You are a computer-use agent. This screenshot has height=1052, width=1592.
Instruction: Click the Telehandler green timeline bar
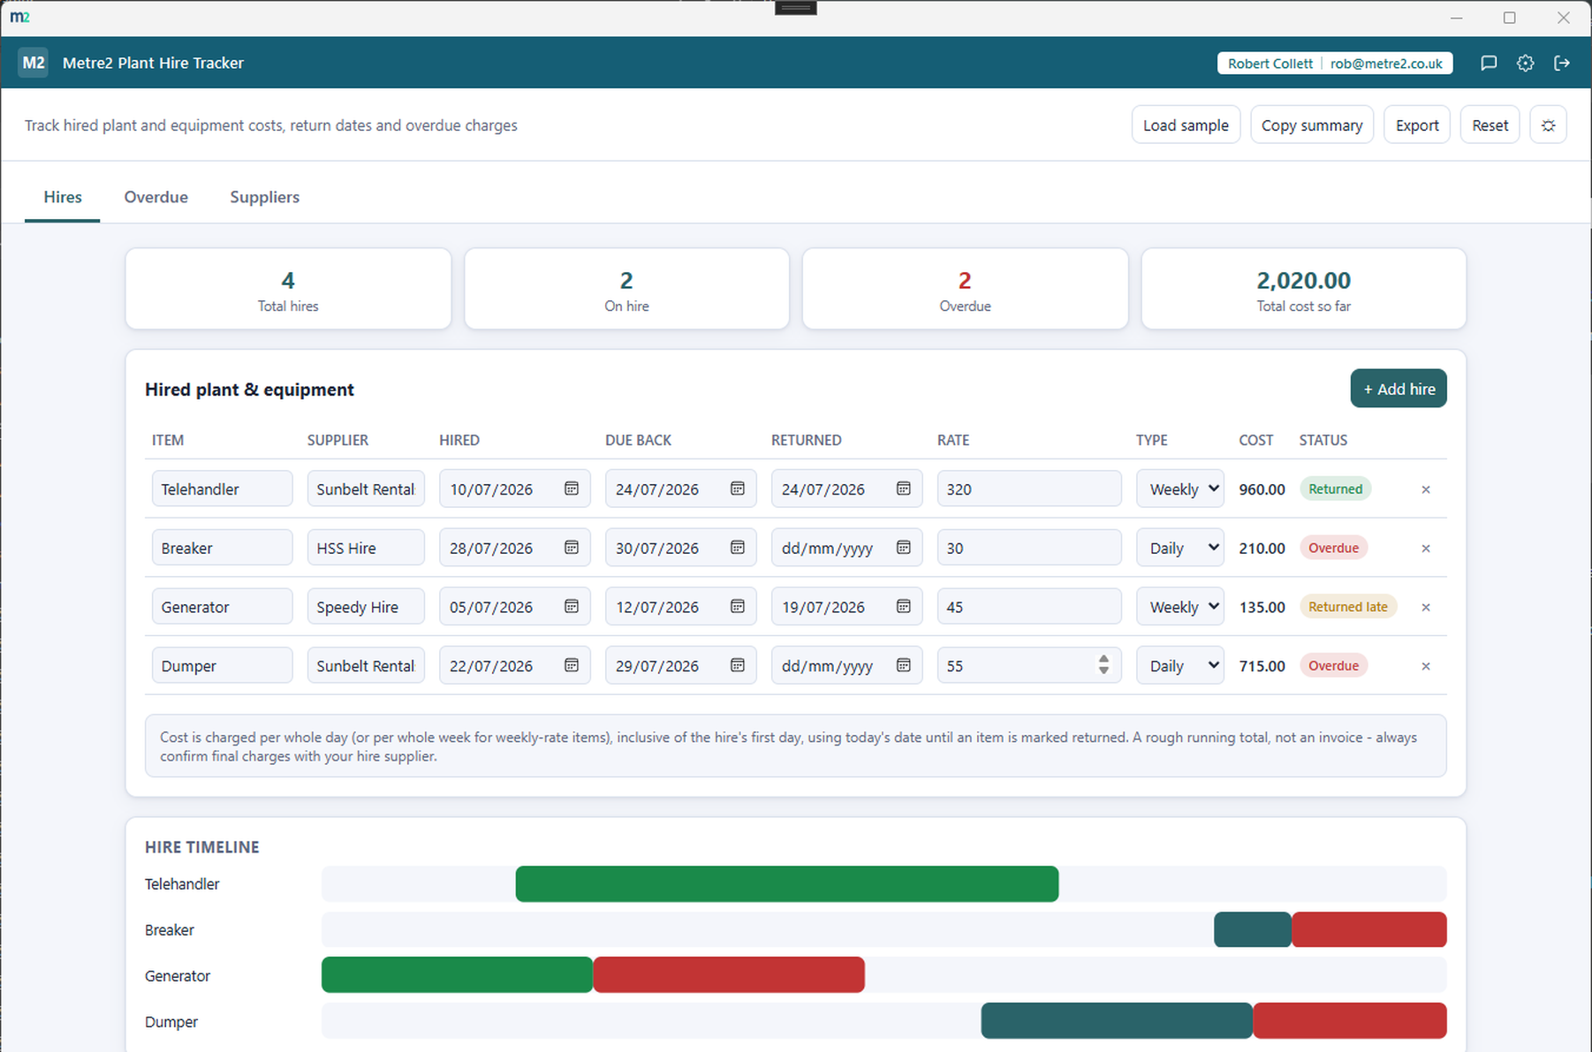[786, 884]
